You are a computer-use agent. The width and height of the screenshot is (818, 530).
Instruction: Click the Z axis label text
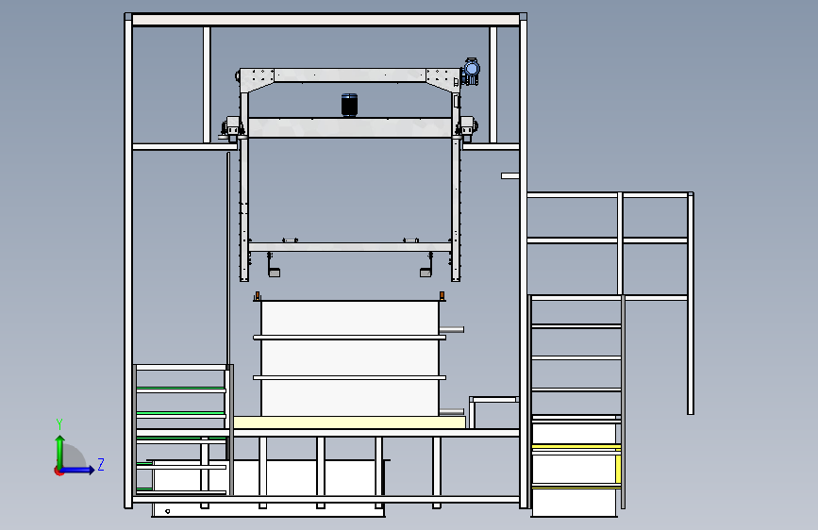point(101,464)
